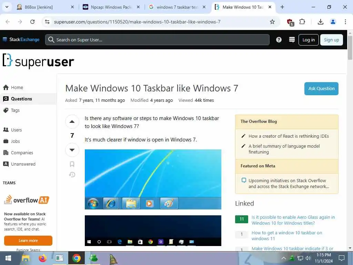Open the network tray icon
This screenshot has width=353, height=265.
(300, 258)
